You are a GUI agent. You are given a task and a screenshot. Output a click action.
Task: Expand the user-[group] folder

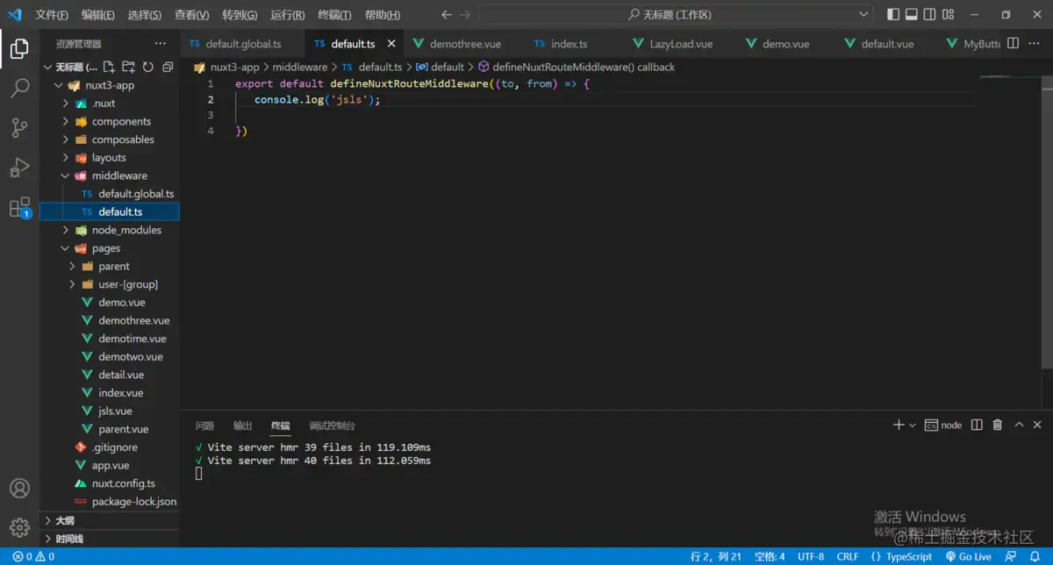click(72, 284)
